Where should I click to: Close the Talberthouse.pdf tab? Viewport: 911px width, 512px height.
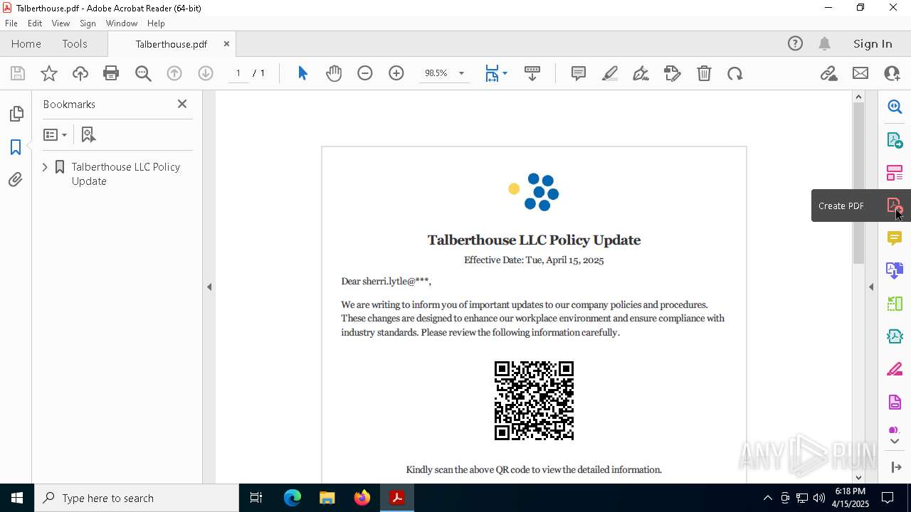coord(226,44)
